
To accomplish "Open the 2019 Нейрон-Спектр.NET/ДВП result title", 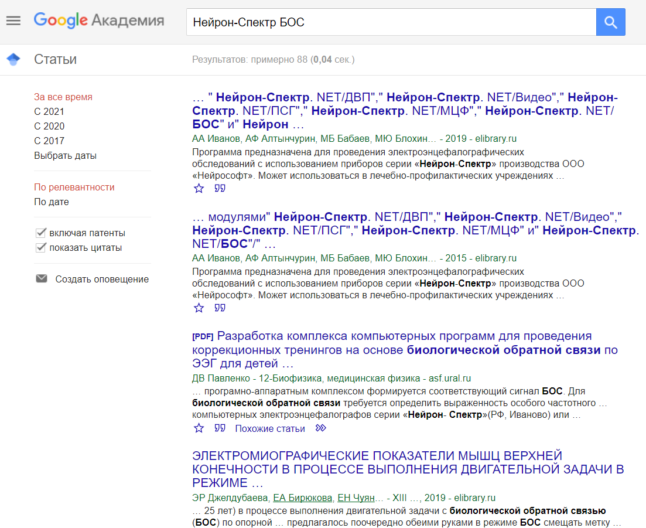I will coord(405,110).
